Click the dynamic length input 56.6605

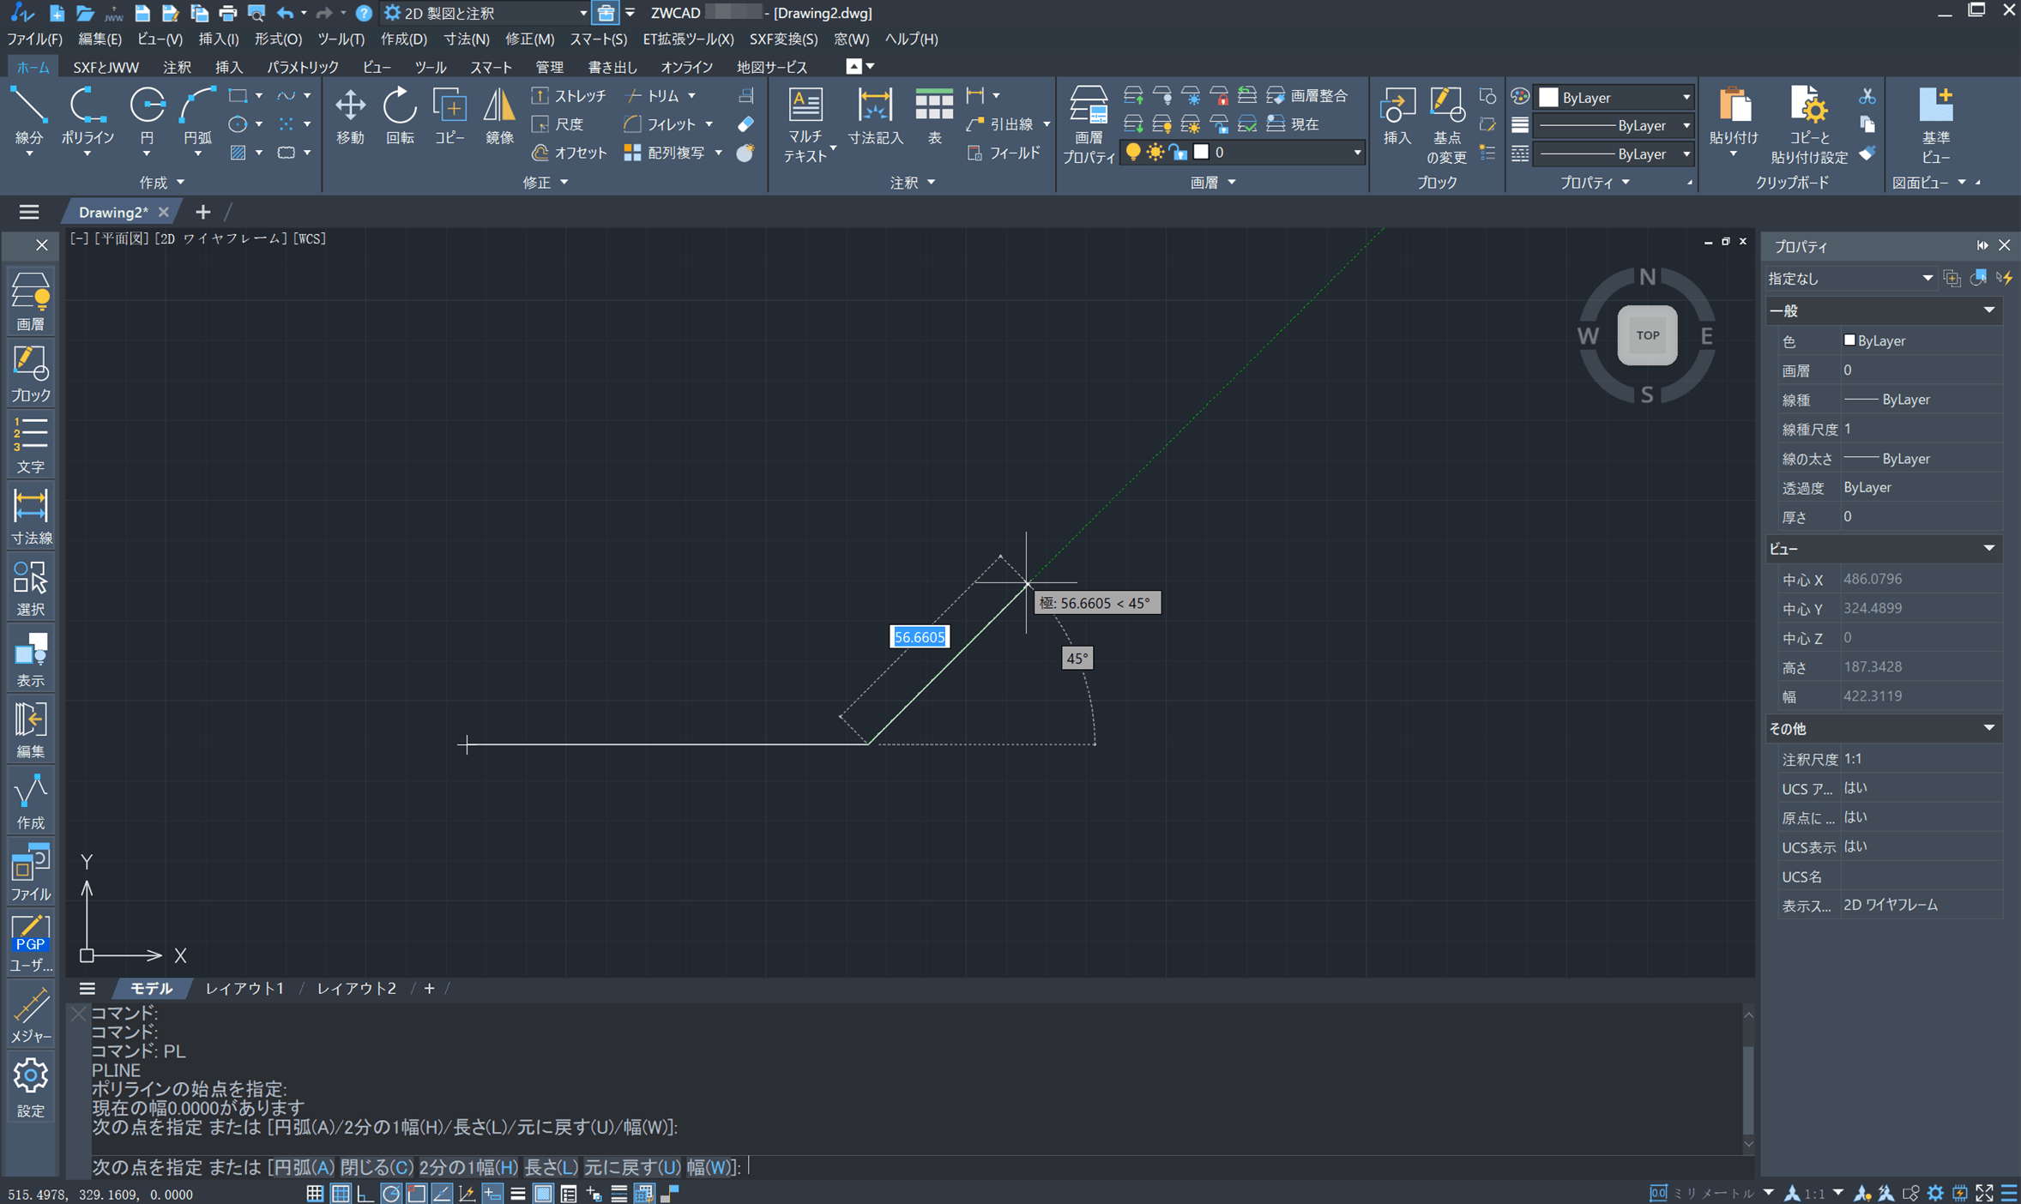click(919, 636)
